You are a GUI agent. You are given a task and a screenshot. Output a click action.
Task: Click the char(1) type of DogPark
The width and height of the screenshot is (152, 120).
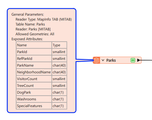(x=59, y=92)
